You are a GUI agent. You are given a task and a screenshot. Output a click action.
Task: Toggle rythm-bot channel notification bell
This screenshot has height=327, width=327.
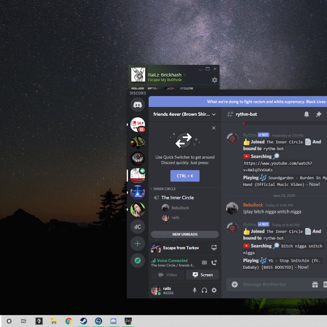coord(306,114)
